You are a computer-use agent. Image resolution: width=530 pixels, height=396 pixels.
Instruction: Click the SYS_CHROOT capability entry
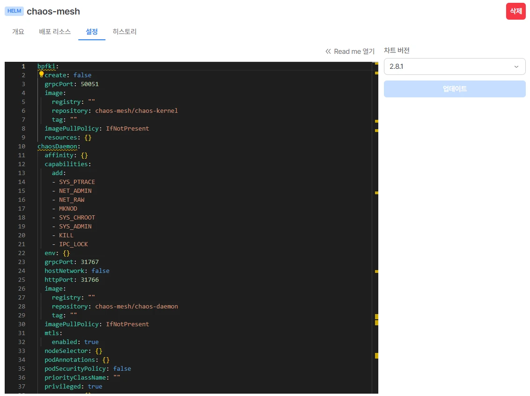click(x=77, y=217)
